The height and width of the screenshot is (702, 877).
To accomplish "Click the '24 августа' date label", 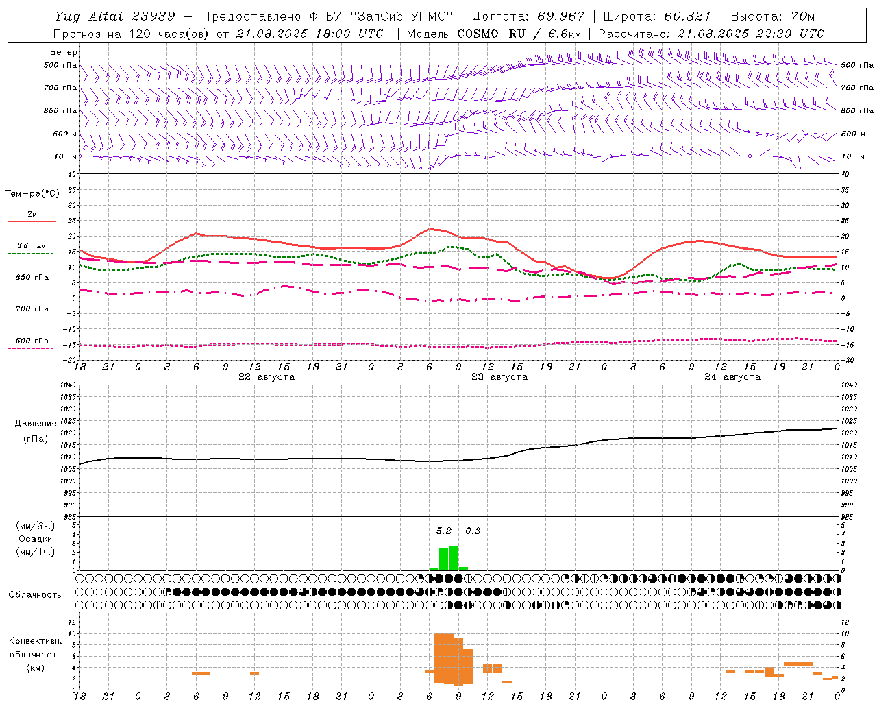I will (x=732, y=377).
